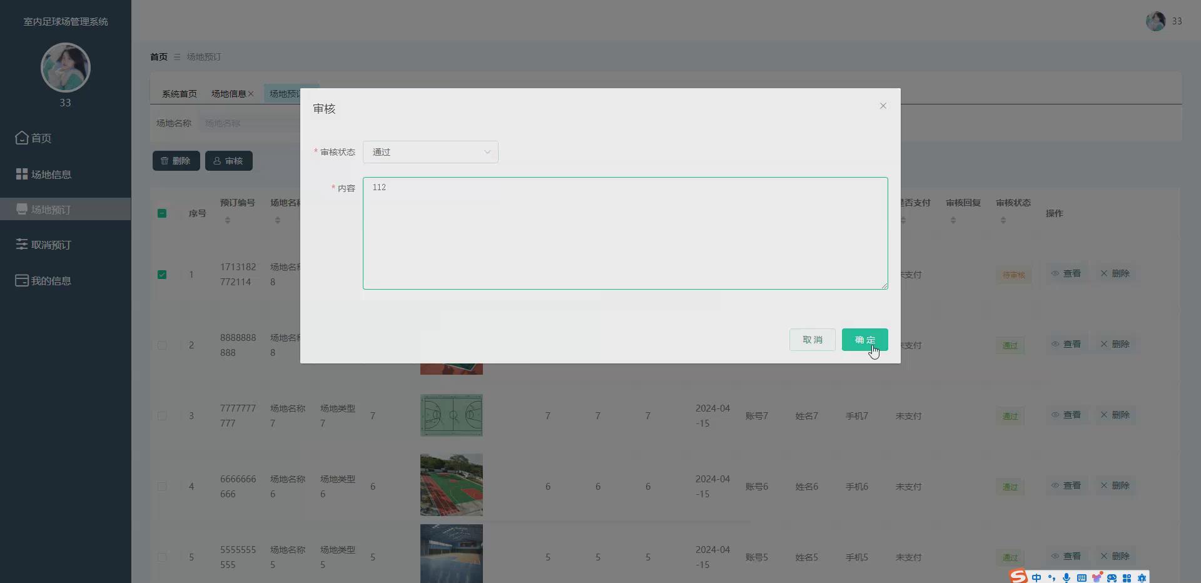Check the checkbox for booking 8888888888
The image size is (1201, 583).
tap(162, 346)
